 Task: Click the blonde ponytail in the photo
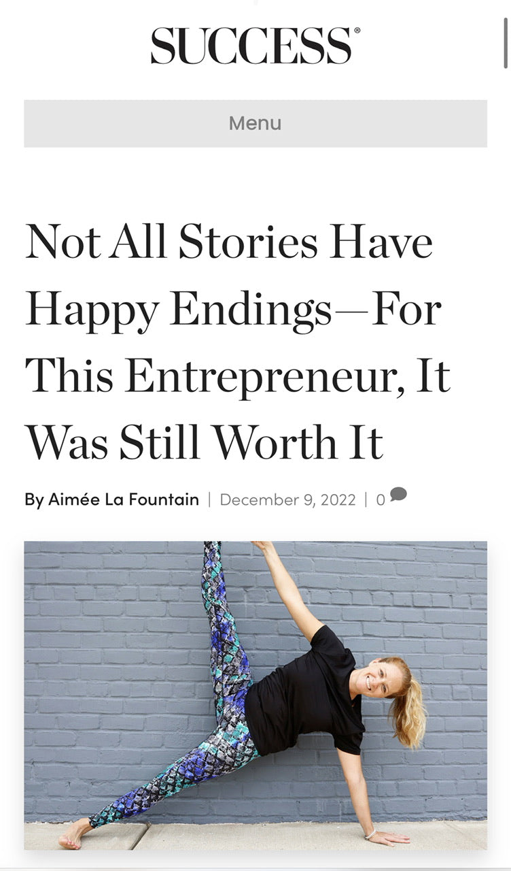[x=410, y=714]
